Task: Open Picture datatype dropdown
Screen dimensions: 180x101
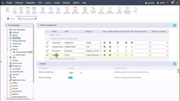Action: tap(93, 55)
